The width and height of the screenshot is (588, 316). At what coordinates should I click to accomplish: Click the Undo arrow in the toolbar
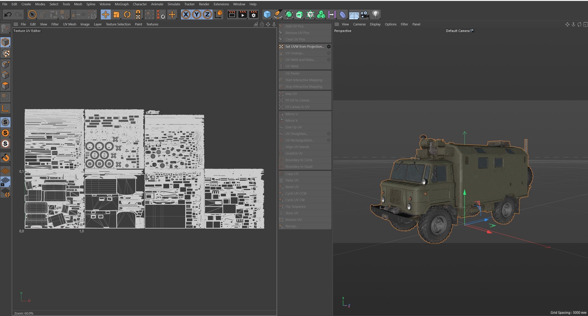8,14
